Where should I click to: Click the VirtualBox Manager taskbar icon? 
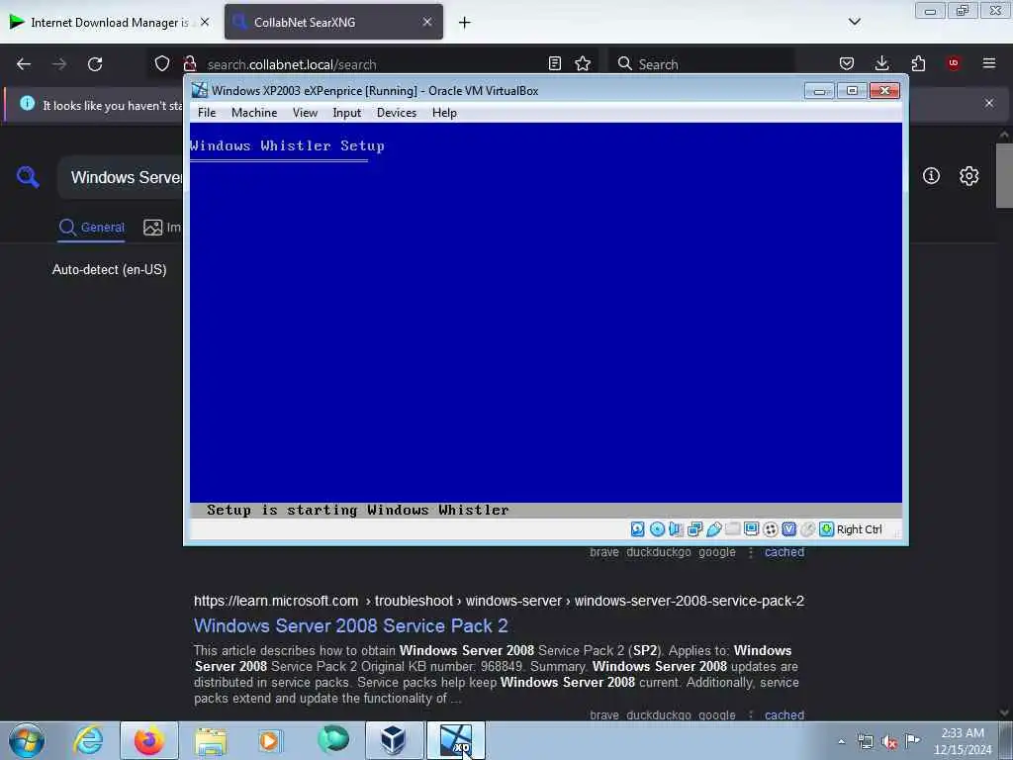pos(393,740)
